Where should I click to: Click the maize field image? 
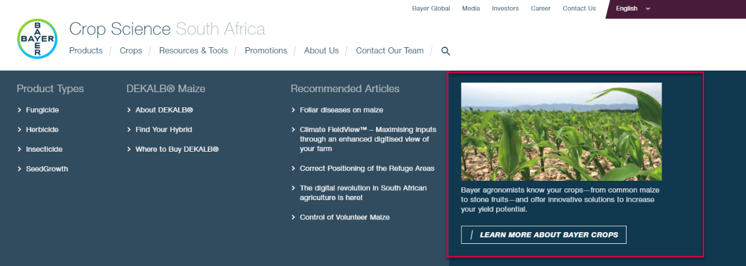(x=561, y=131)
